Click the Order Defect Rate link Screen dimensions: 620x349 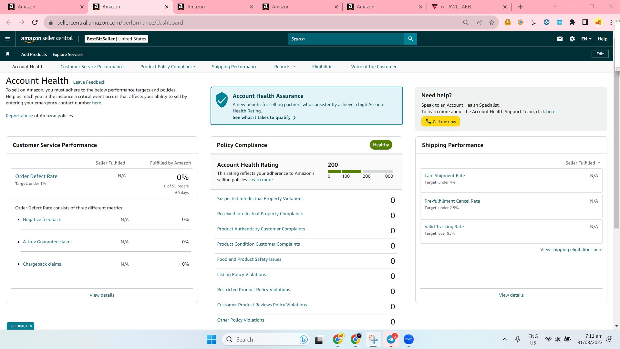[x=36, y=176]
